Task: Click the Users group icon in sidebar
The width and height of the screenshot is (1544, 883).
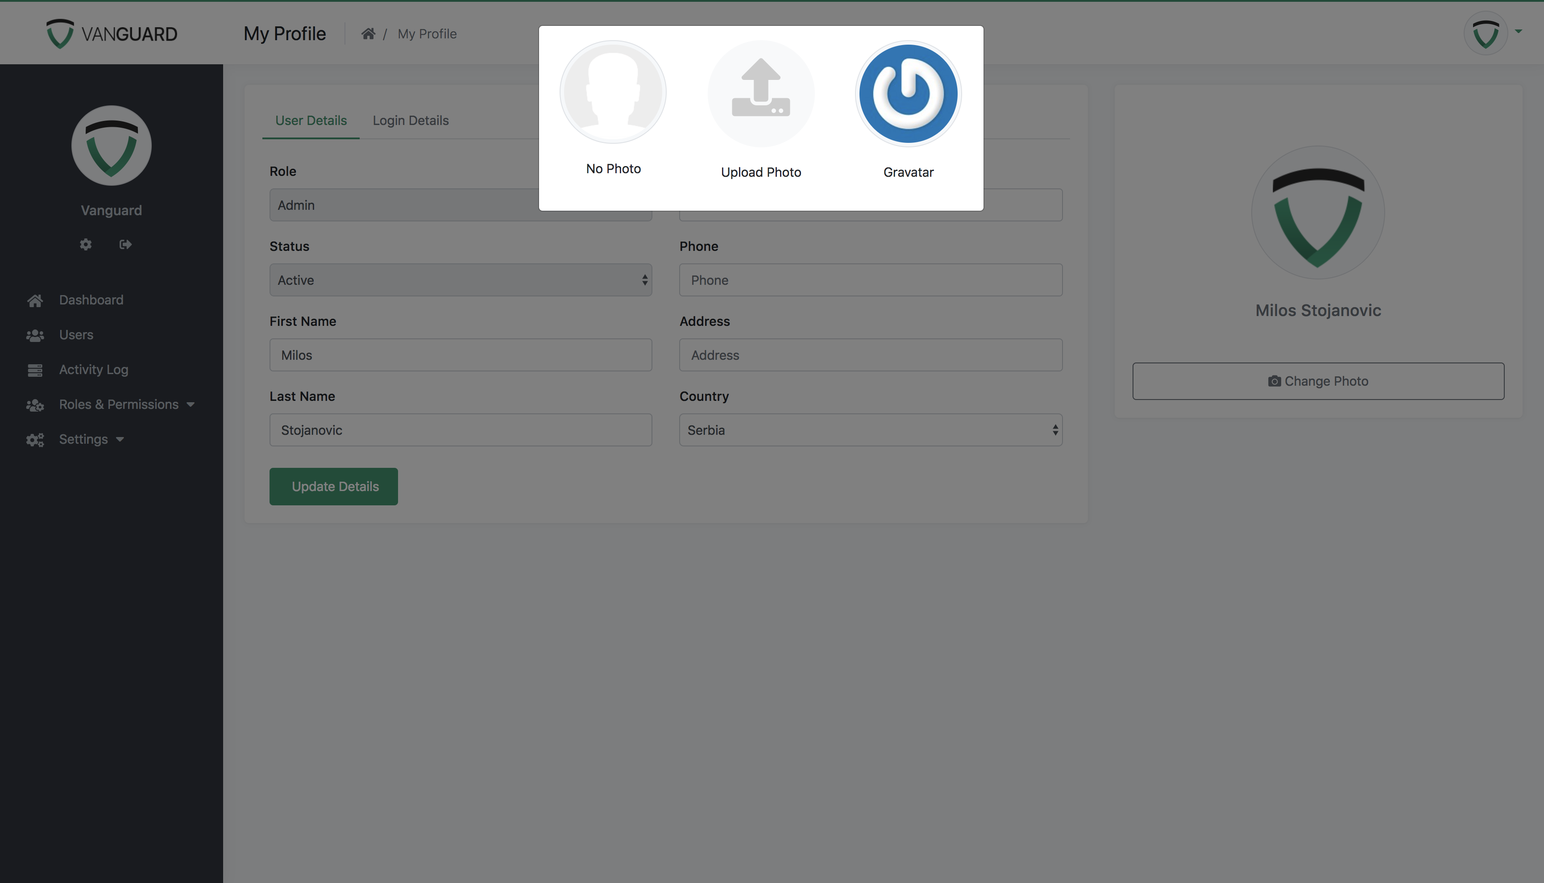Action: point(35,335)
